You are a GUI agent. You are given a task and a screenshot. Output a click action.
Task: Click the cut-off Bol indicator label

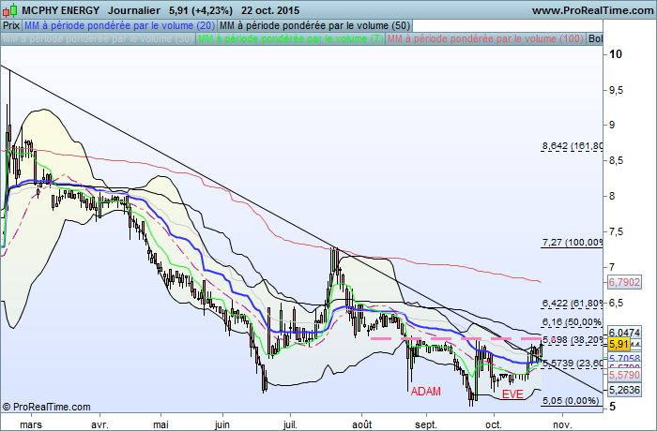pyautogui.click(x=595, y=39)
